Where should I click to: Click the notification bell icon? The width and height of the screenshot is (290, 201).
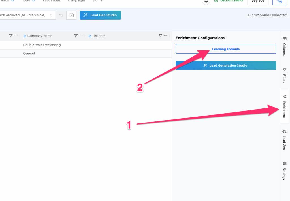[x=206, y=1]
